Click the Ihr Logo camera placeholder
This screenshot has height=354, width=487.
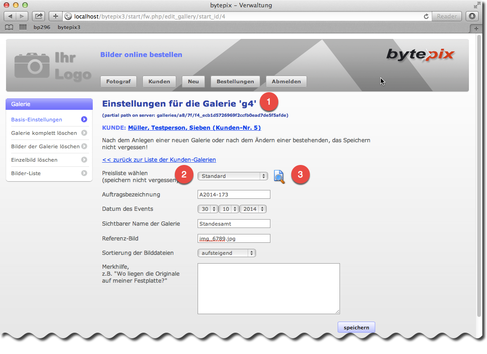(x=53, y=66)
